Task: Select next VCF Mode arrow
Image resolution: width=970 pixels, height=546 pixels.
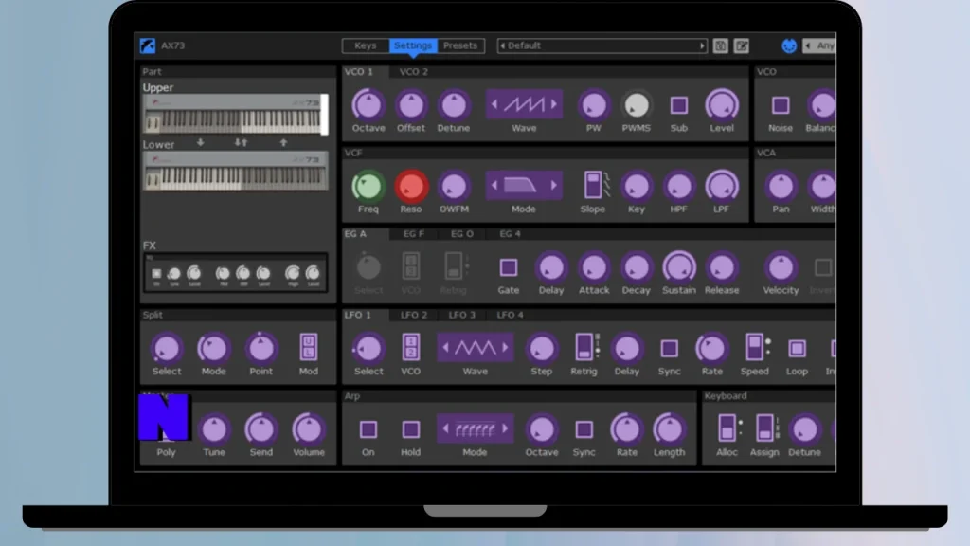Action: 553,185
